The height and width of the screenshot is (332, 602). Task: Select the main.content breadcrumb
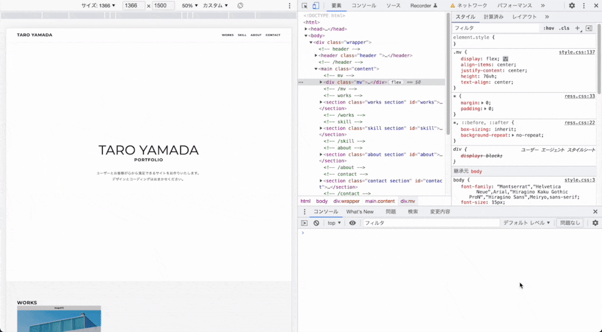pyautogui.click(x=380, y=201)
